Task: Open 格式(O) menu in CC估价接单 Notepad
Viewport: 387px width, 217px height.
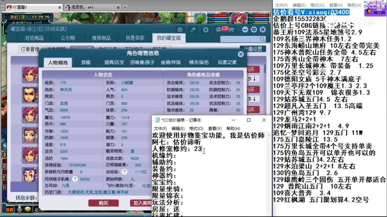Action: pyautogui.click(x=196, y=128)
